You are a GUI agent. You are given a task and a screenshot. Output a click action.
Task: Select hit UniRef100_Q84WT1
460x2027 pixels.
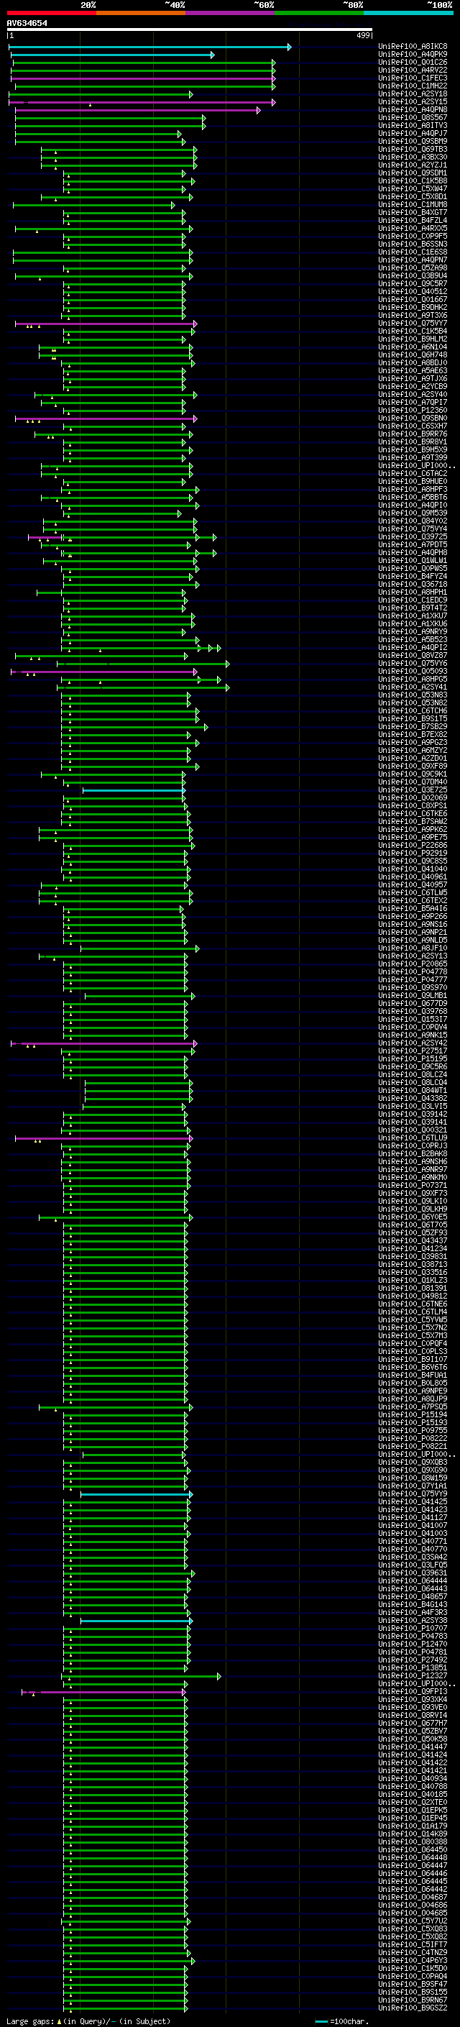pyautogui.click(x=413, y=1090)
